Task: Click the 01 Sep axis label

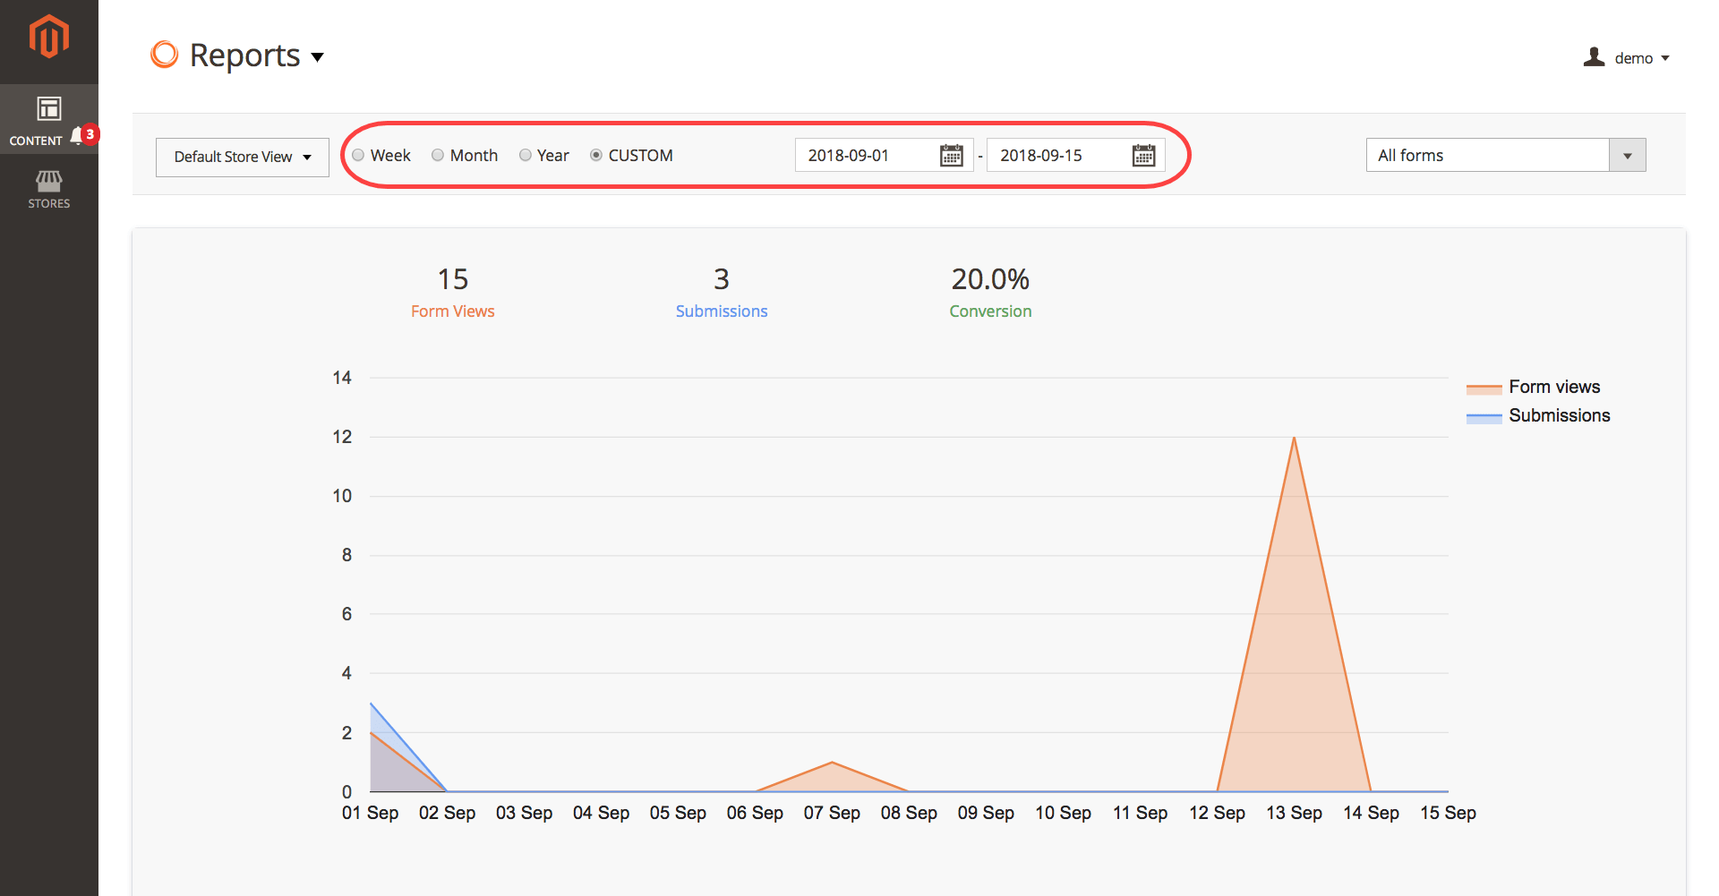Action: pos(370,813)
